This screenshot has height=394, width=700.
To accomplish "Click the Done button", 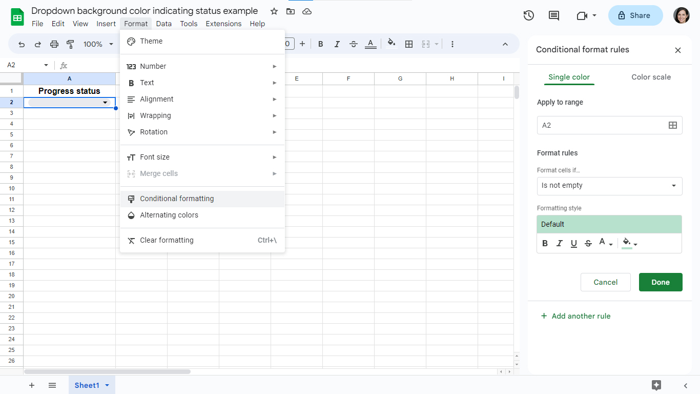I will [x=661, y=282].
